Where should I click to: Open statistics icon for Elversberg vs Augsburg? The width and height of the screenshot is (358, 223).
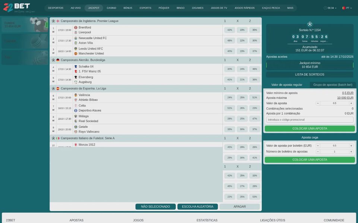pos(53,82)
